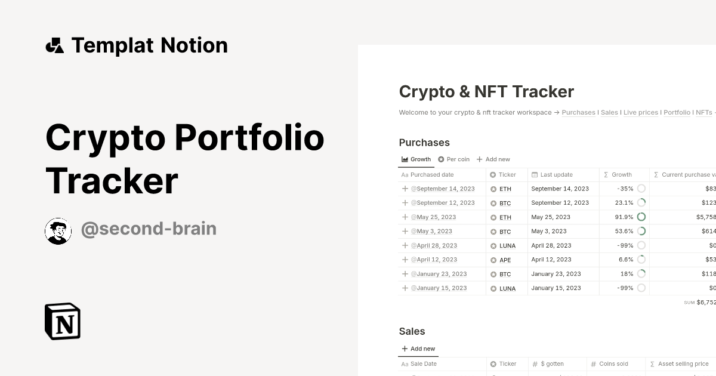The height and width of the screenshot is (376, 716).
Task: Click the sigma icon on Growth column
Action: click(606, 174)
